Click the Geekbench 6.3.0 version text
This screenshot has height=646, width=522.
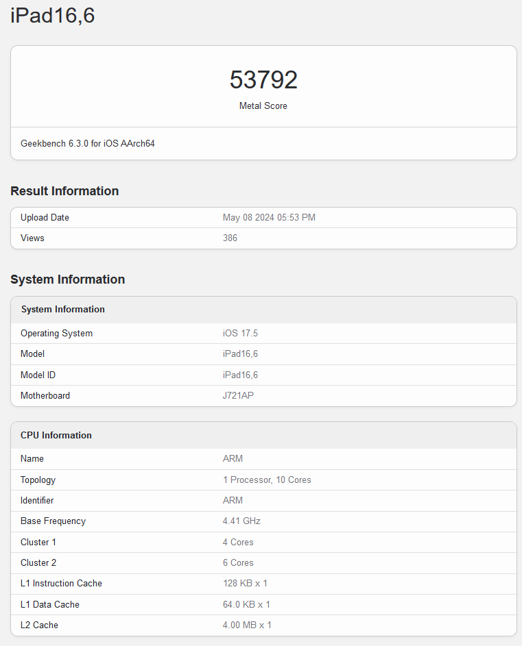(x=88, y=144)
